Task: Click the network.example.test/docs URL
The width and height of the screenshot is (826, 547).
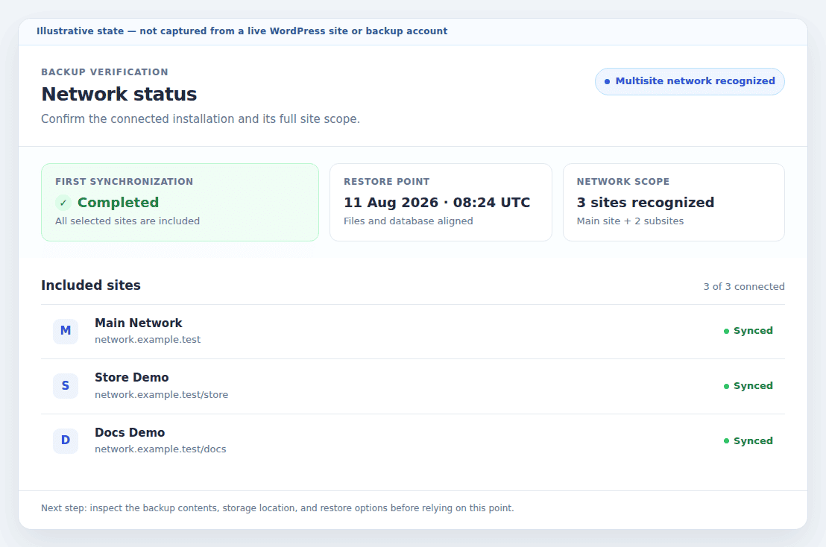Action: click(160, 449)
